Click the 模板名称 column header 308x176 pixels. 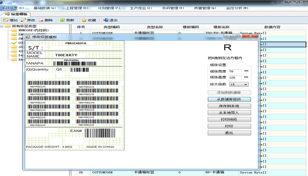tap(221, 27)
